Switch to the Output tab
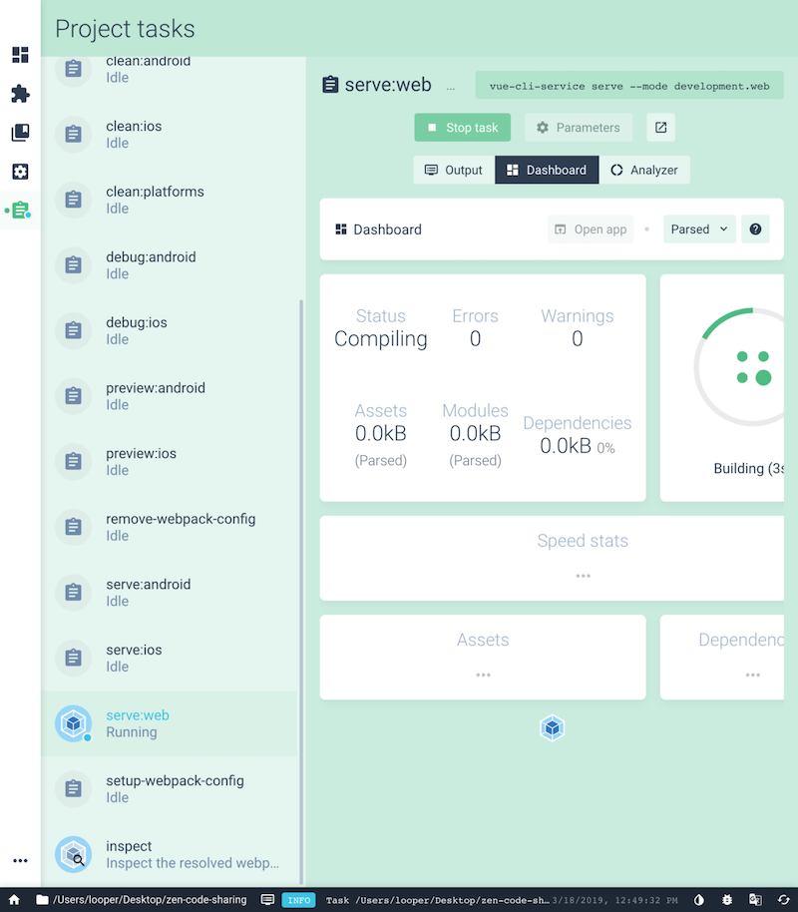Screen dimensions: 798x912 point(454,170)
